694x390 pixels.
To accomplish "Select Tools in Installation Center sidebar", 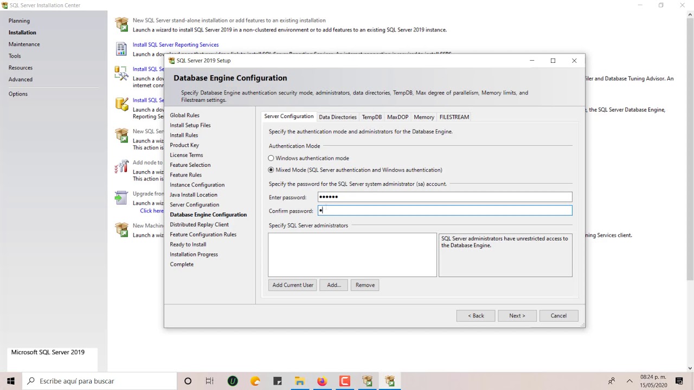I will (x=15, y=56).
